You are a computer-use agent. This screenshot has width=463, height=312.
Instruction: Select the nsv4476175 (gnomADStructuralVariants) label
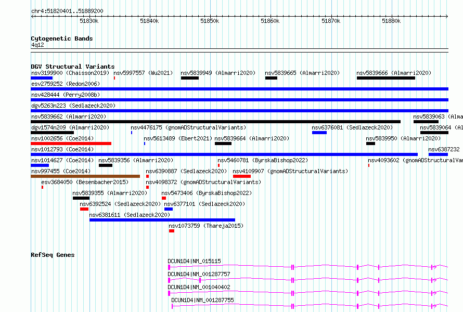click(x=188, y=127)
